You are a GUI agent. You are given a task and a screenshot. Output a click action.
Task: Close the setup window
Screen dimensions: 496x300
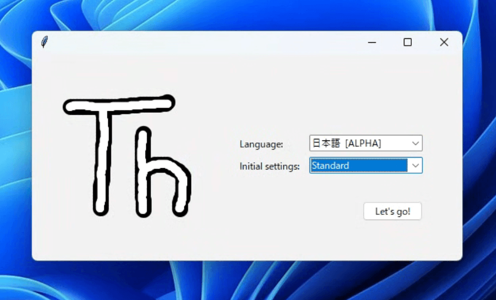point(444,42)
